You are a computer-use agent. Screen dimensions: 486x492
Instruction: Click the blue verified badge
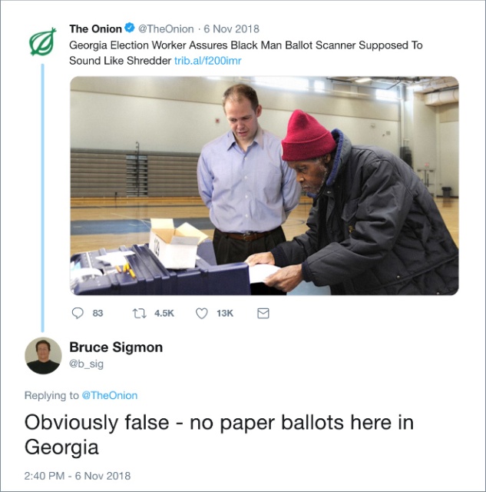point(131,29)
